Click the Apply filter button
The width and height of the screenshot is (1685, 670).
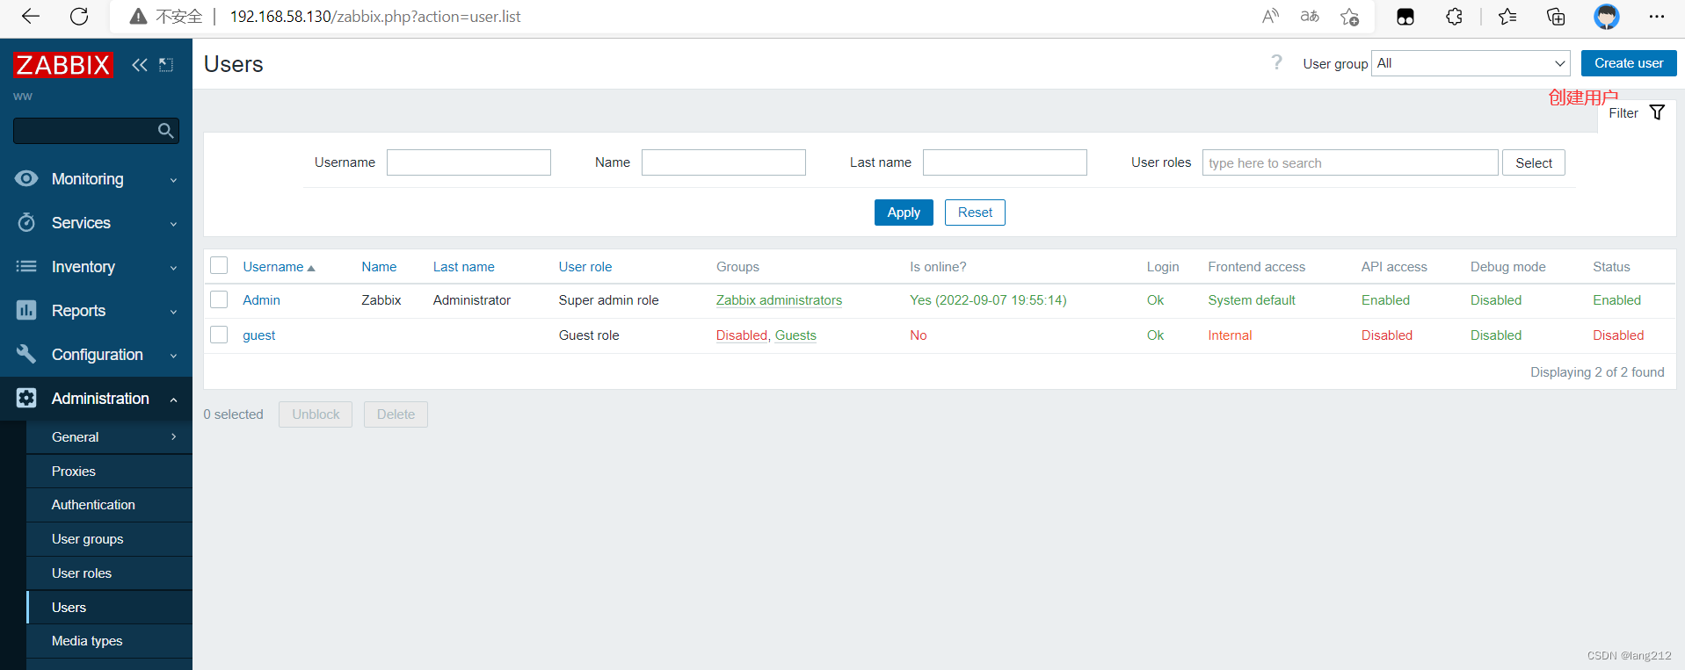tap(904, 213)
